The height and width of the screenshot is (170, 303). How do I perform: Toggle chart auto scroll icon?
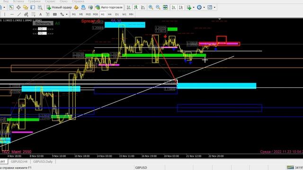(174, 8)
